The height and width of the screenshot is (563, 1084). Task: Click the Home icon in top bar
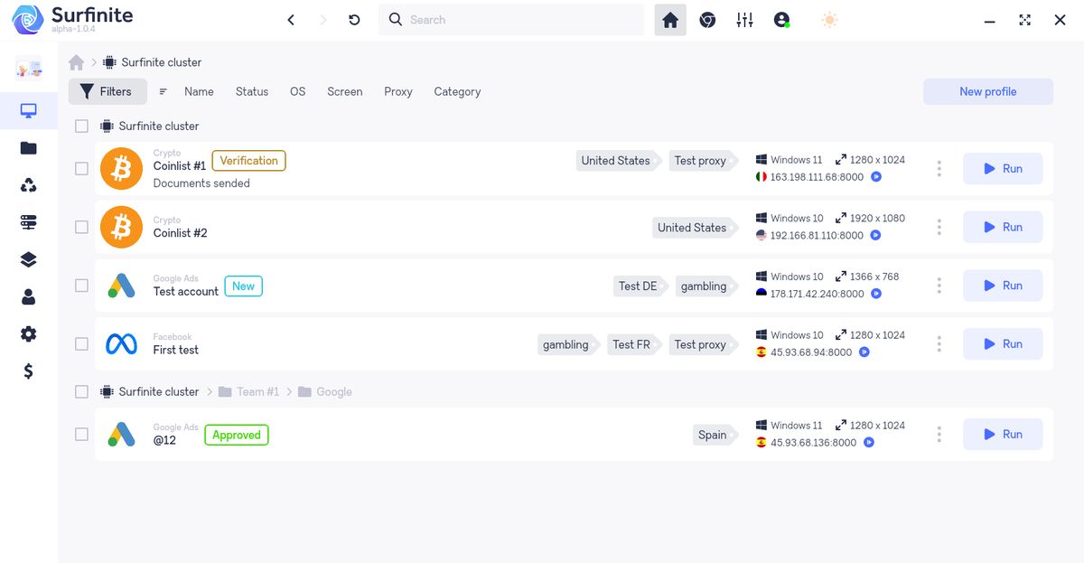click(669, 19)
